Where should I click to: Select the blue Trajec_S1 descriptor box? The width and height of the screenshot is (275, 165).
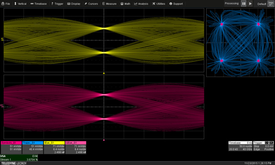(33, 148)
